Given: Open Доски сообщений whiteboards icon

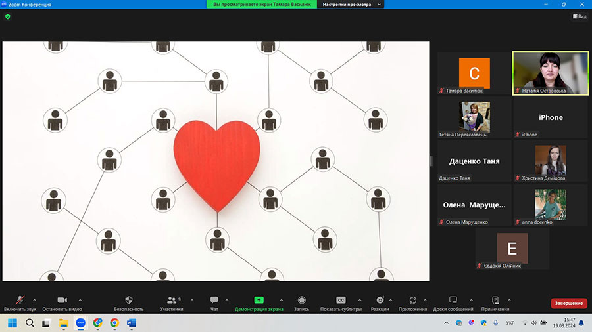Looking at the screenshot, I should [453, 301].
